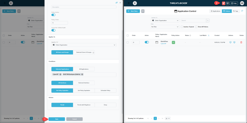Choose Selected Interface option
The width and height of the screenshot is (247, 123).
[84, 83]
